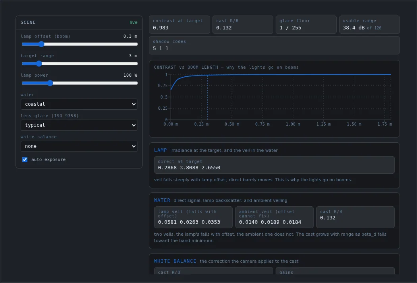Image resolution: width=417 pixels, height=283 pixels.
Task: Click the CONTRAST vs BOOM LENGTH chart title
Action: (x=226, y=67)
